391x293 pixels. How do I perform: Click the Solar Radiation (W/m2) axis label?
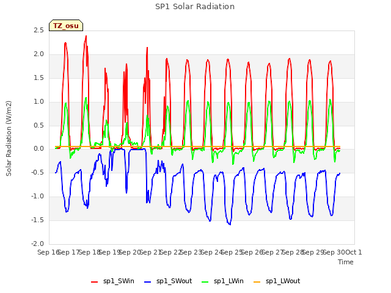tap(9, 139)
